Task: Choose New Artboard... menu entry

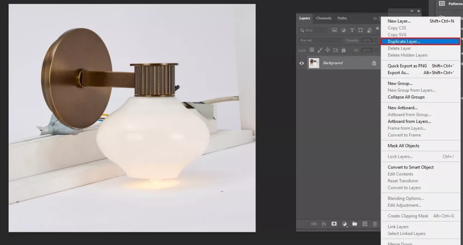Action: pyautogui.click(x=420, y=108)
